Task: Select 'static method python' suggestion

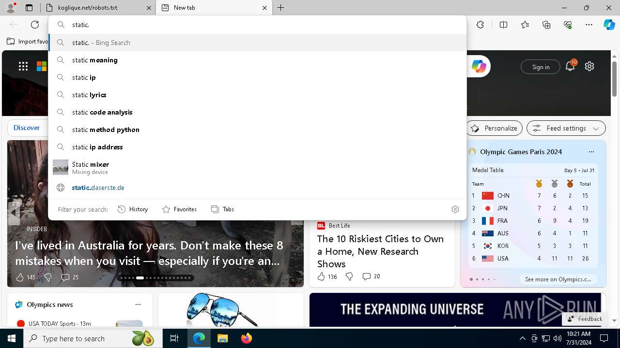Action: coord(257,130)
